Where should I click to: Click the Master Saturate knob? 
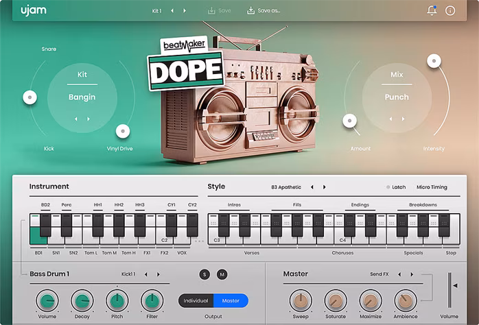336,300
